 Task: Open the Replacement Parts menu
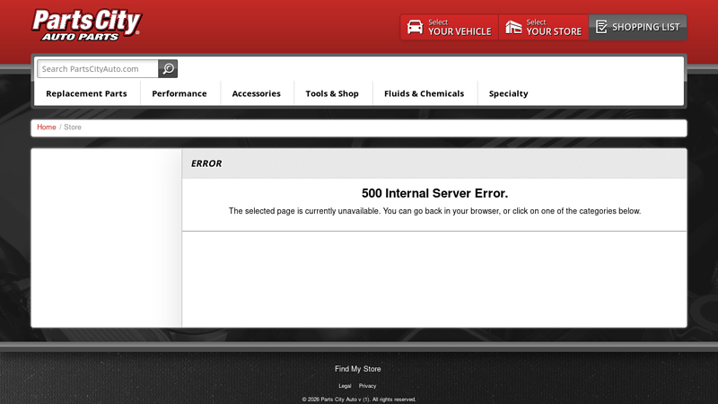86,93
